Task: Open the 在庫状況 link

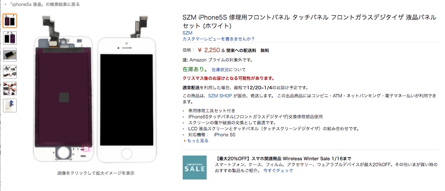Action: [220, 69]
